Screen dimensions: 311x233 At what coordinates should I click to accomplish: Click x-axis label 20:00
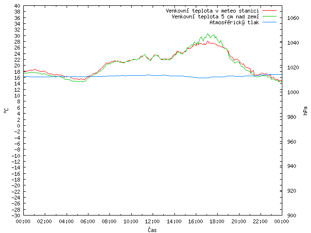[239, 221]
